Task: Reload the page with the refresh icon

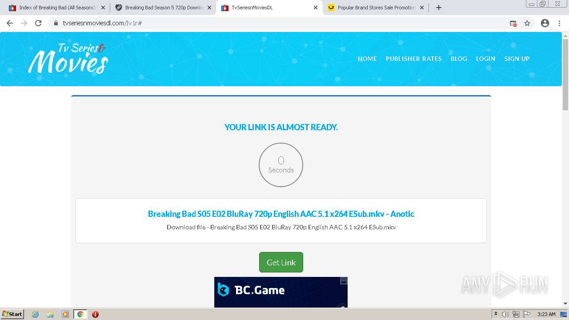Action: 38,23
